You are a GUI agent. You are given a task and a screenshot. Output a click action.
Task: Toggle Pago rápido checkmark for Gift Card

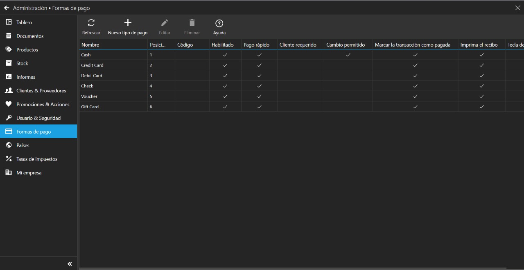click(259, 107)
